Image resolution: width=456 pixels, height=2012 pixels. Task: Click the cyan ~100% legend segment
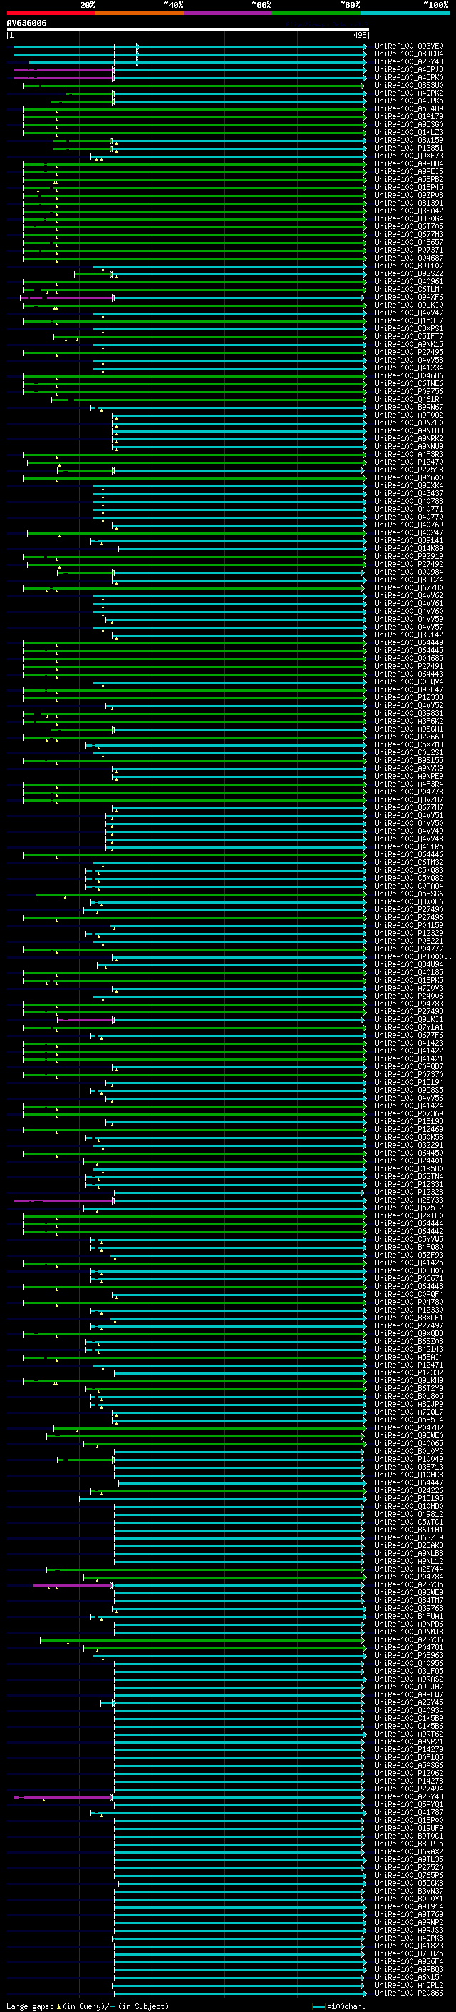(x=405, y=13)
